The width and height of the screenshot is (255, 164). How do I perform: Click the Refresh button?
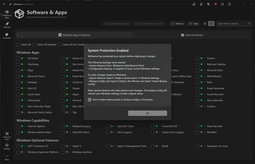(x=177, y=24)
